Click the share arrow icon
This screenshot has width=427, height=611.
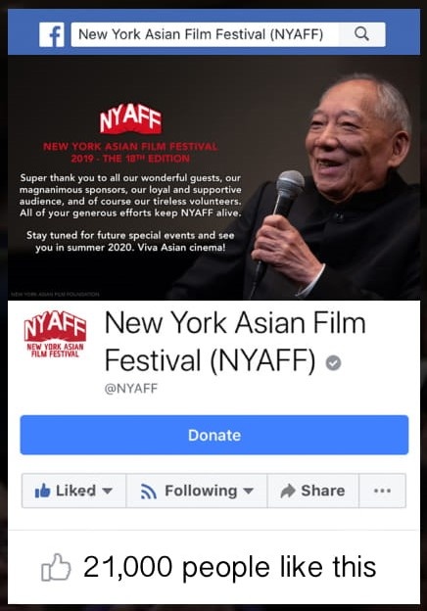(288, 491)
